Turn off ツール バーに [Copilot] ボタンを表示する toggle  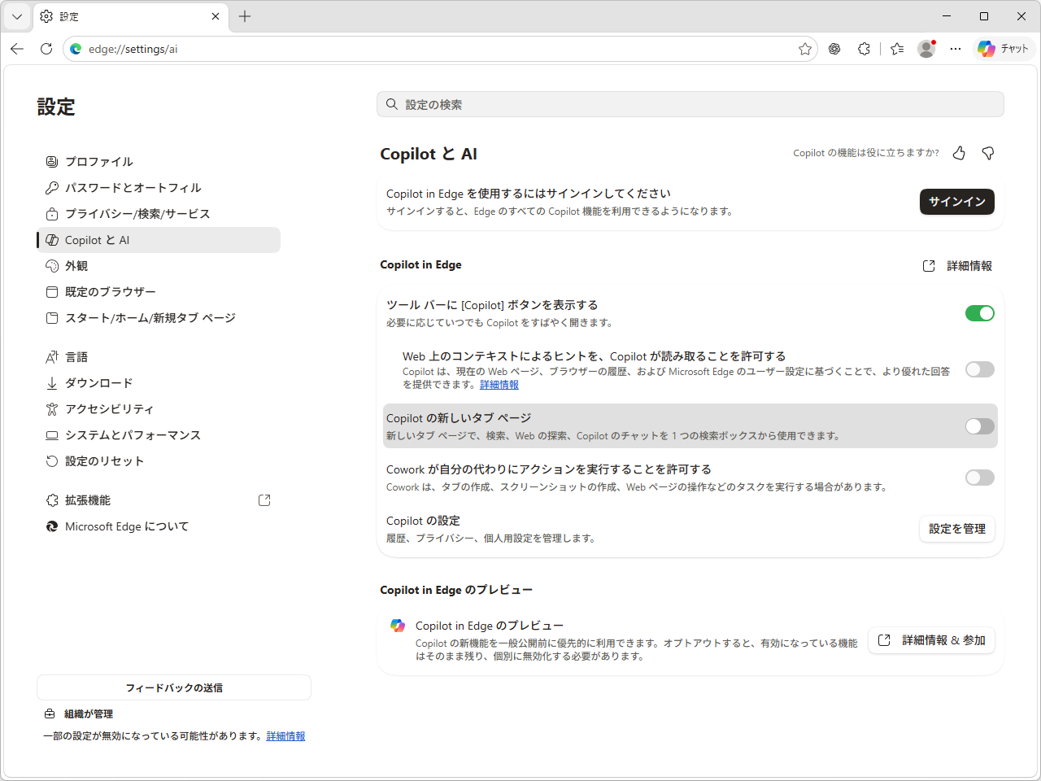coord(980,313)
